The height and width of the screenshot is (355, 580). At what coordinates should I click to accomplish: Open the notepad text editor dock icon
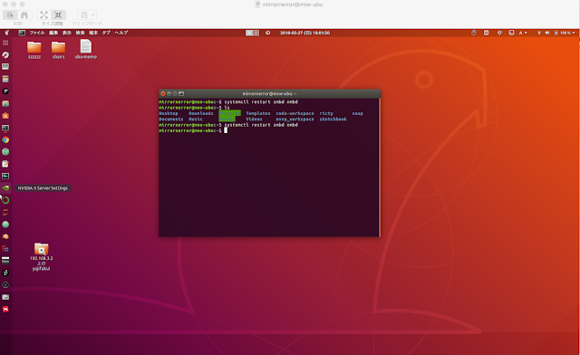5,164
